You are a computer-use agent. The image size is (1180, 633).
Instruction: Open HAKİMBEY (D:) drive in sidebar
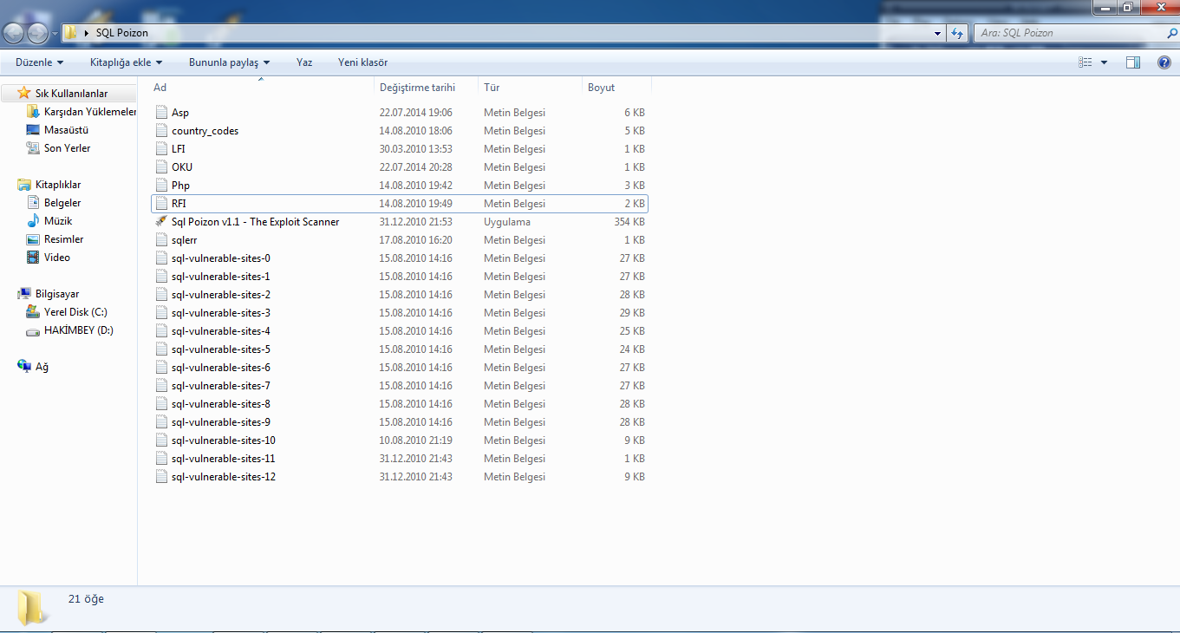point(78,330)
